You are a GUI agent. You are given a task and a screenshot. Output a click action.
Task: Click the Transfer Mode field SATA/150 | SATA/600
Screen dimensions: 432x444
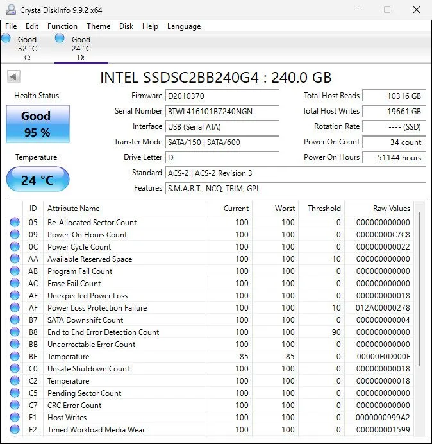[222, 142]
